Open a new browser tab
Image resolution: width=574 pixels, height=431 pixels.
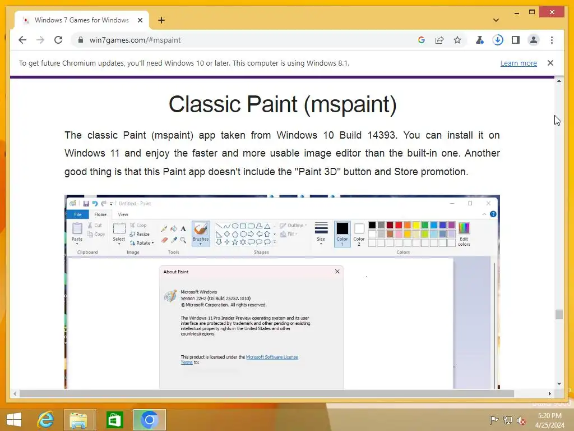click(x=161, y=20)
